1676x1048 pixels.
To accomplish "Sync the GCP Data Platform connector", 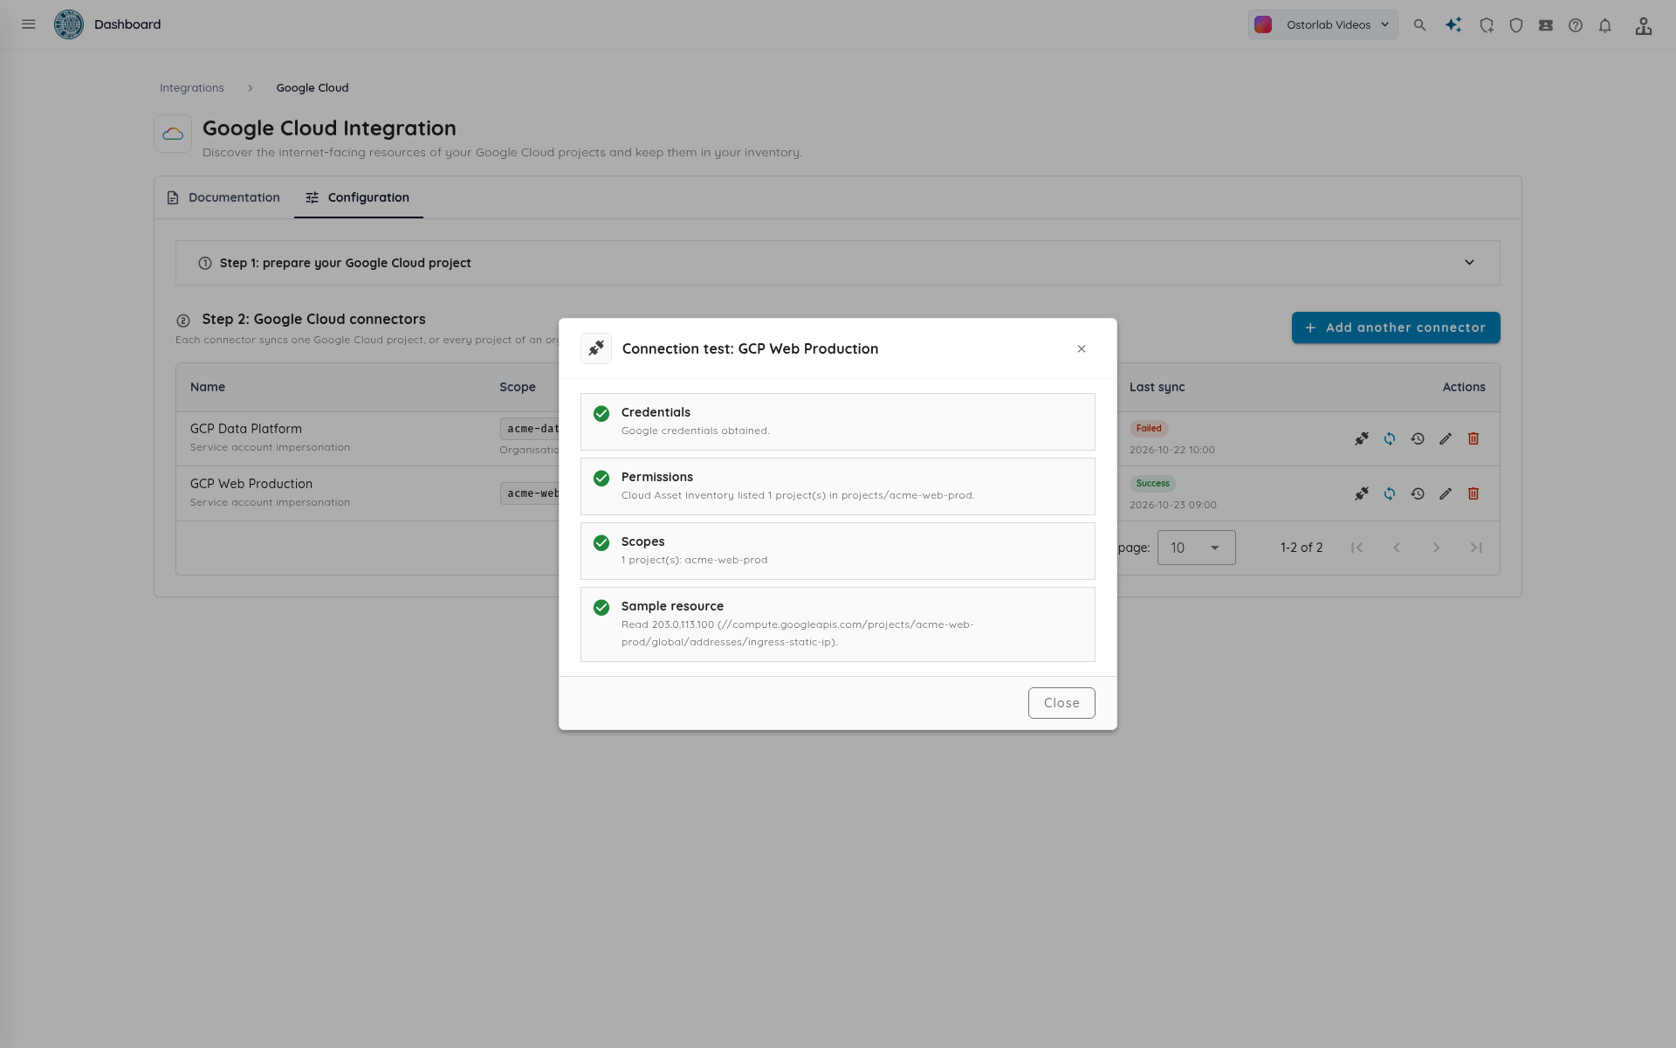I will point(1390,438).
